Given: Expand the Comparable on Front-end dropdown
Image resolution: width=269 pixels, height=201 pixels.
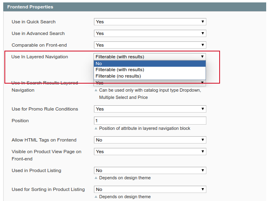Looking at the screenshot, I should tap(150, 45).
